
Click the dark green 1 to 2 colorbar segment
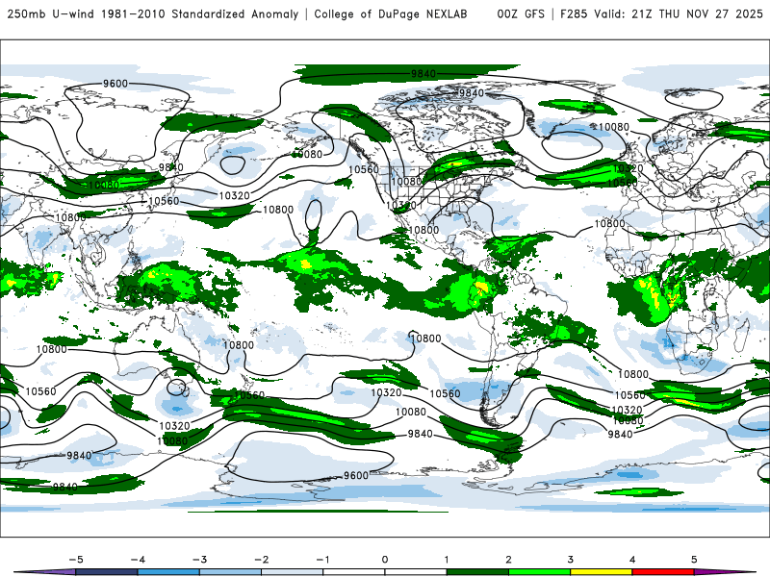click(477, 572)
